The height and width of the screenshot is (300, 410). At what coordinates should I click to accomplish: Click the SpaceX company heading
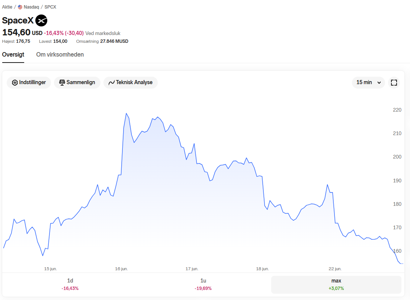(18, 20)
